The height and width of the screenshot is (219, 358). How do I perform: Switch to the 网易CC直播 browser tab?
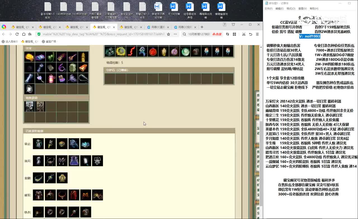click(157, 27)
